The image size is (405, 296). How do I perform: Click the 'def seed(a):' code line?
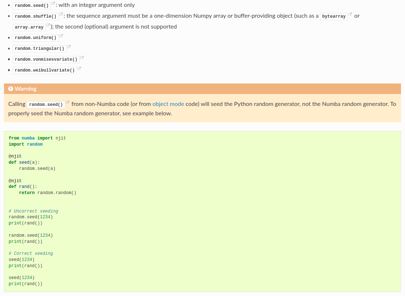(x=24, y=162)
